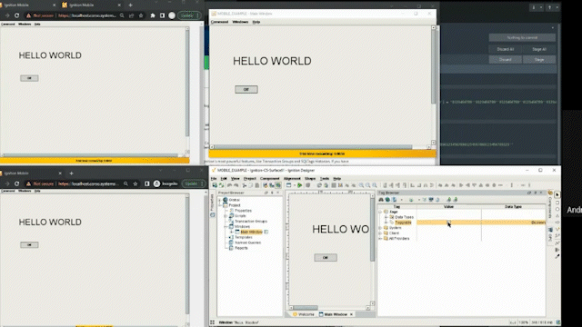
Task: Click the Stage All button in git panel
Action: tap(539, 49)
